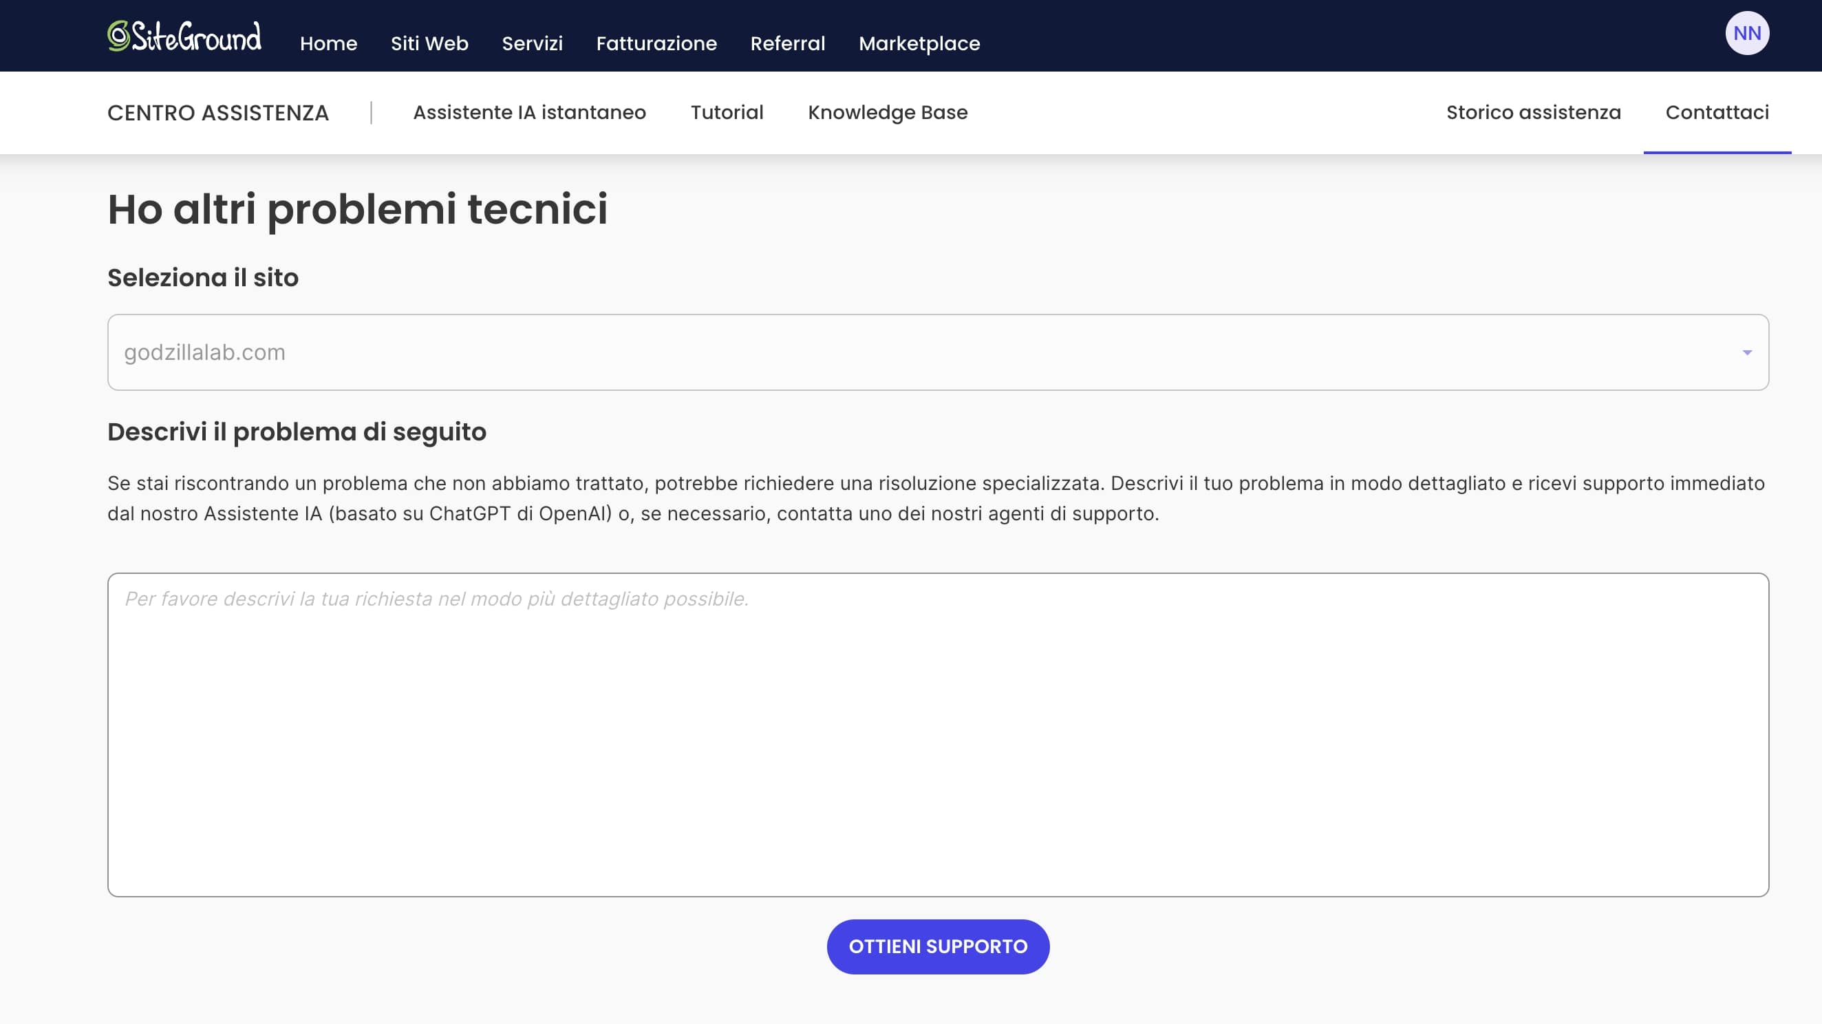Click the SiteGround logo
This screenshot has height=1024, width=1822.
(184, 36)
